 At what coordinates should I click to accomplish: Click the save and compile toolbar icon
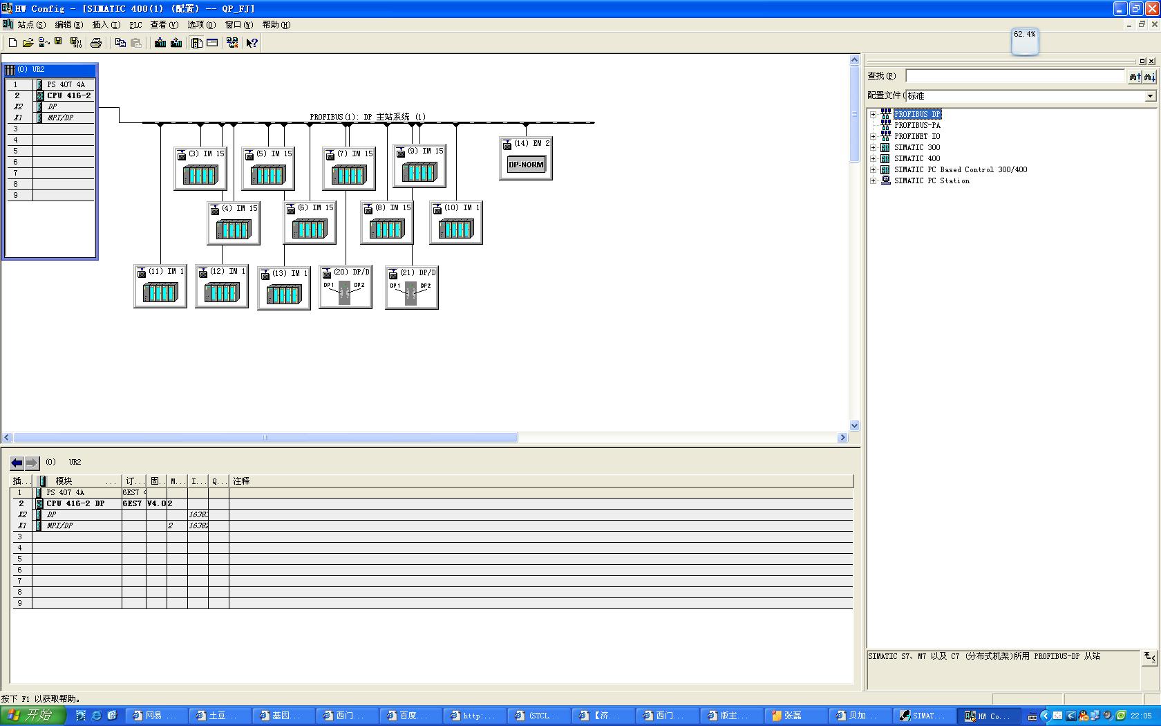(x=75, y=43)
